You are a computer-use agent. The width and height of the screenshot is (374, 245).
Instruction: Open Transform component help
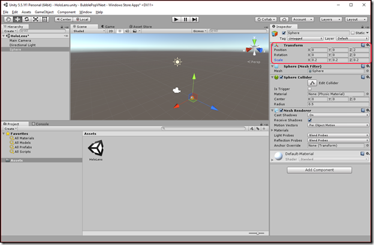click(x=363, y=45)
